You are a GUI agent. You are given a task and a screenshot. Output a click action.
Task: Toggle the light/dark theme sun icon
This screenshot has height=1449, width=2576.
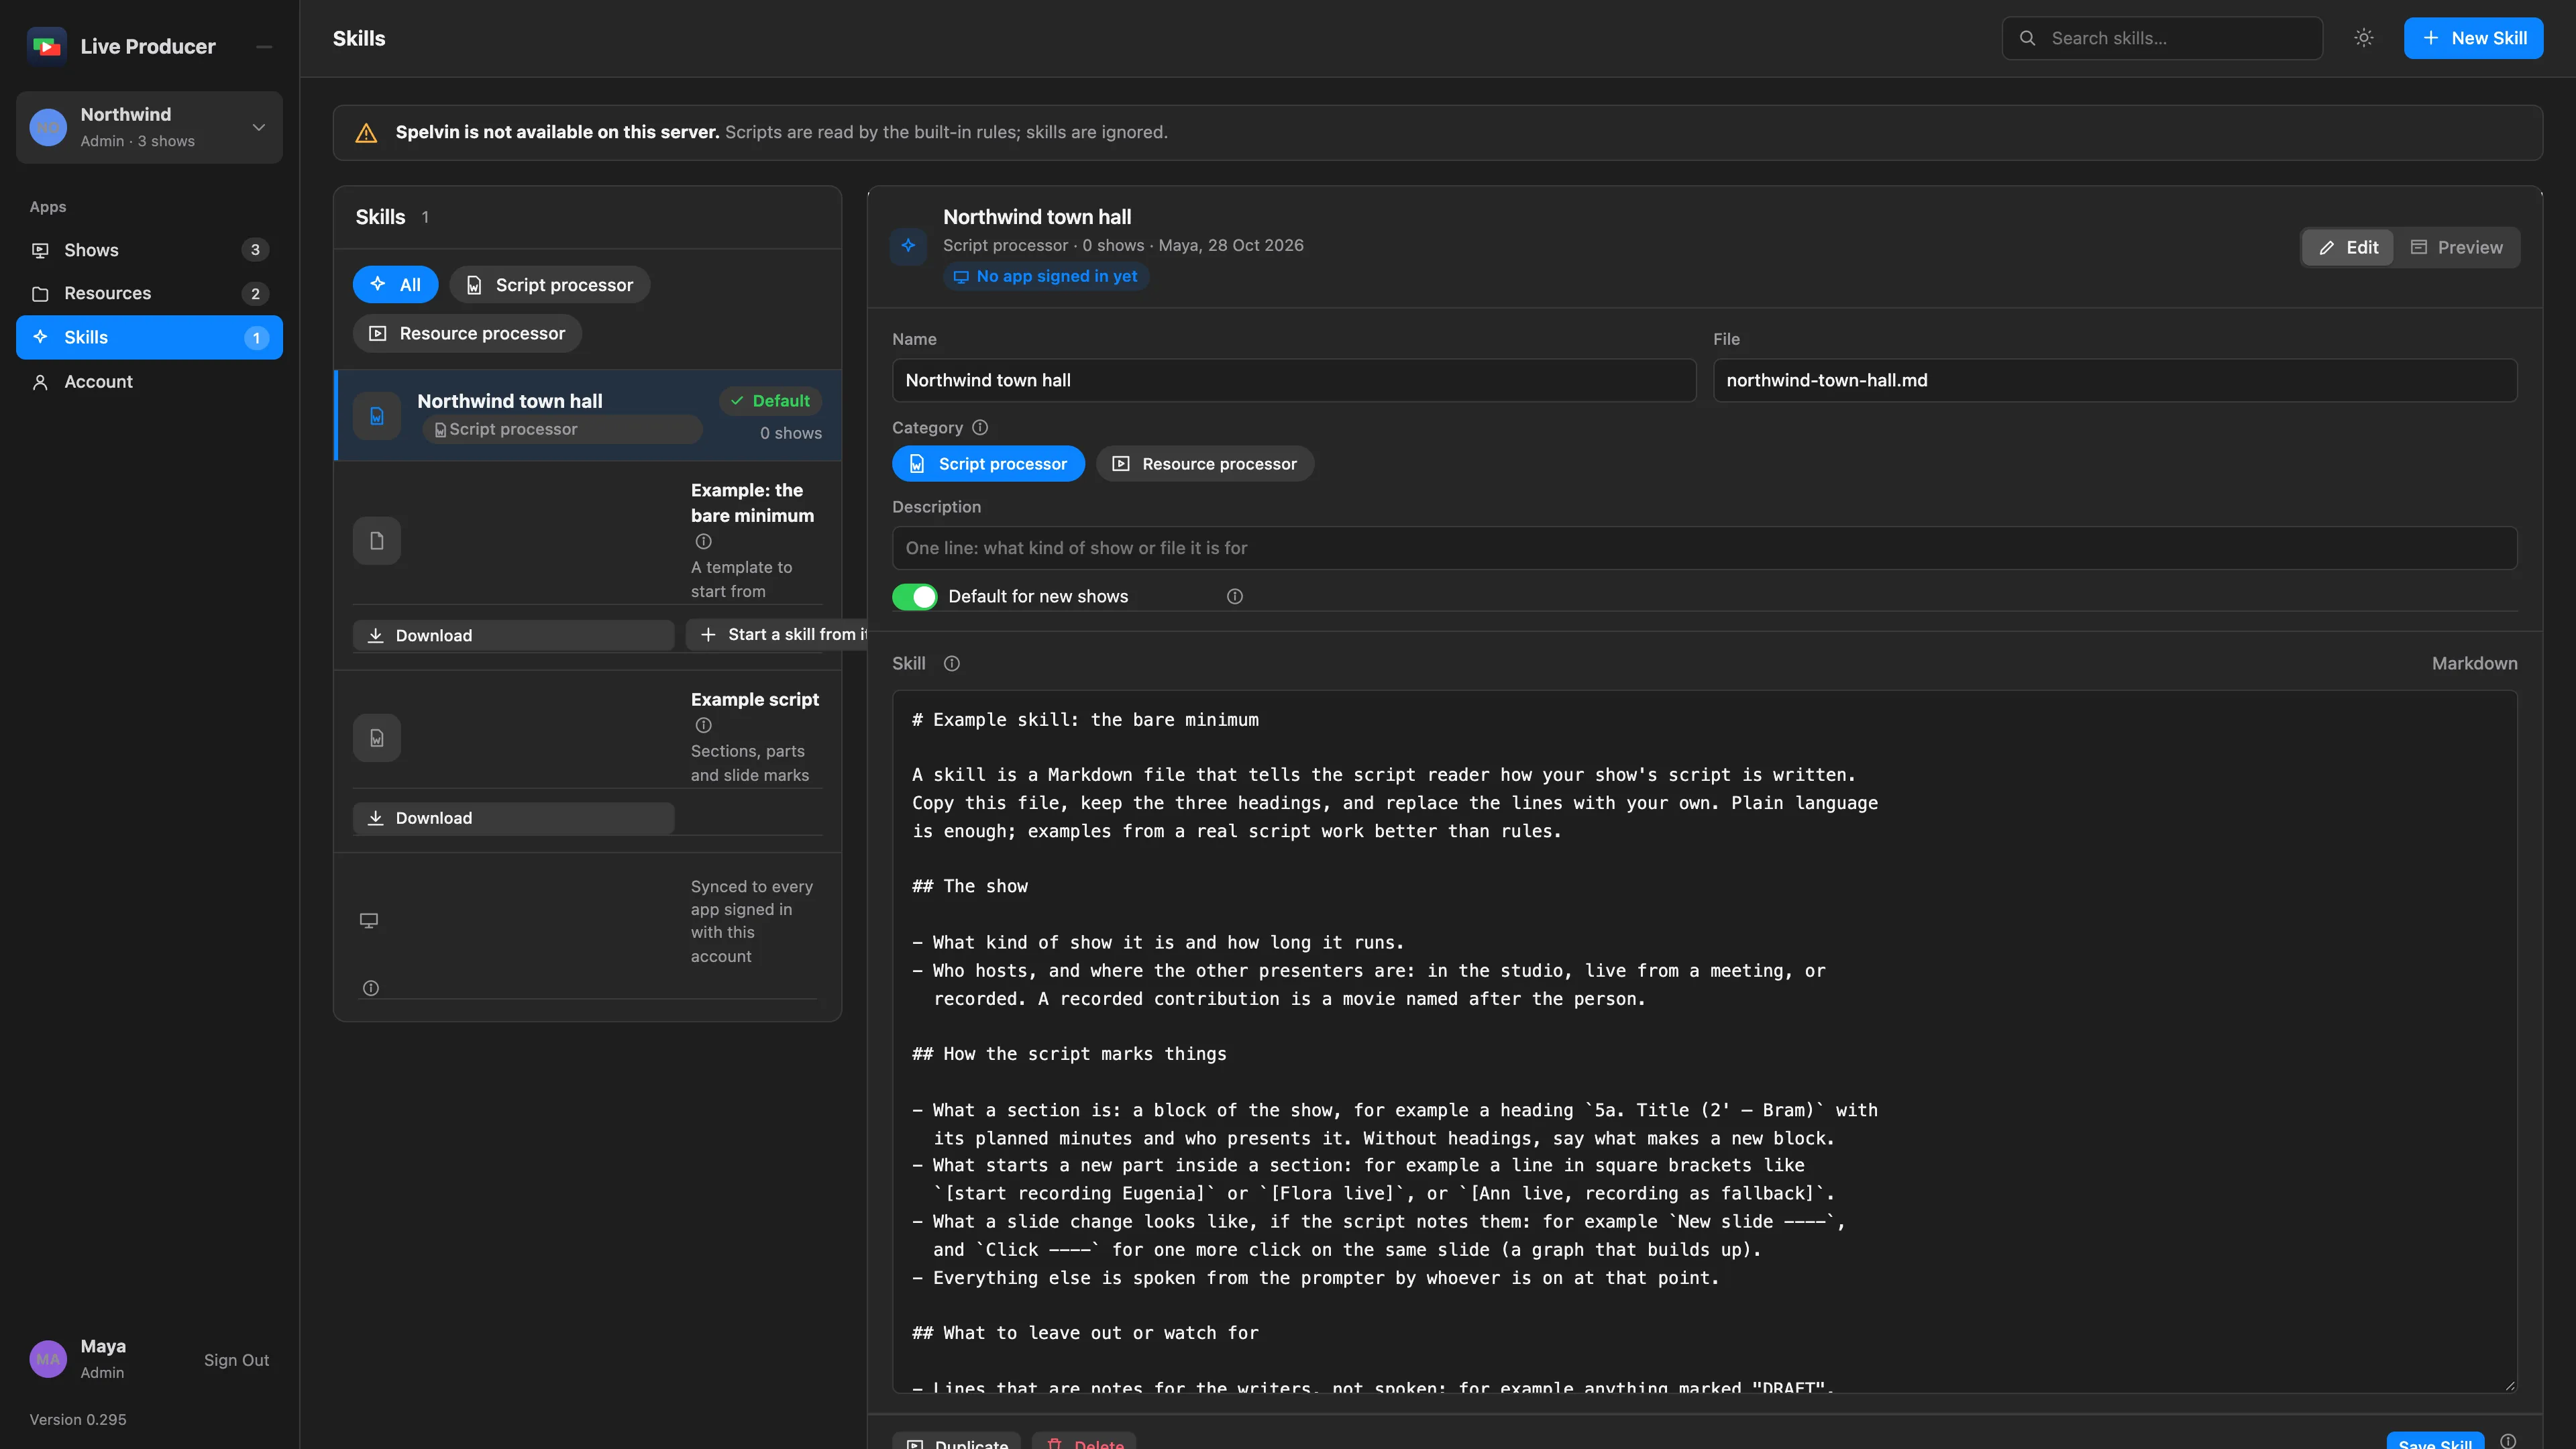tap(2363, 38)
